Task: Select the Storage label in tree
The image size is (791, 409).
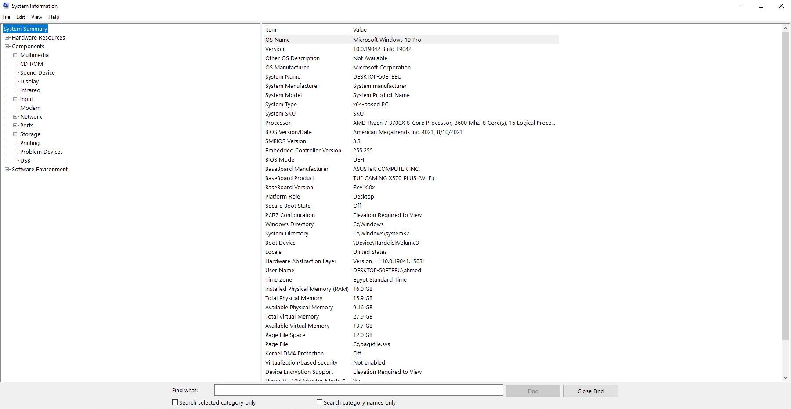Action: [30, 134]
